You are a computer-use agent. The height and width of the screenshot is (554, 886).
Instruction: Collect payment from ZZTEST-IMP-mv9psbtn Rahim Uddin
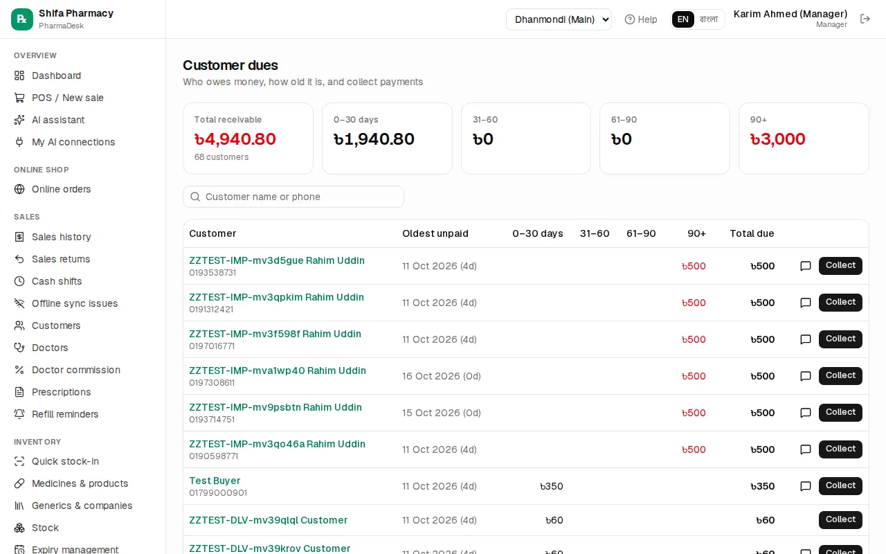(x=840, y=413)
